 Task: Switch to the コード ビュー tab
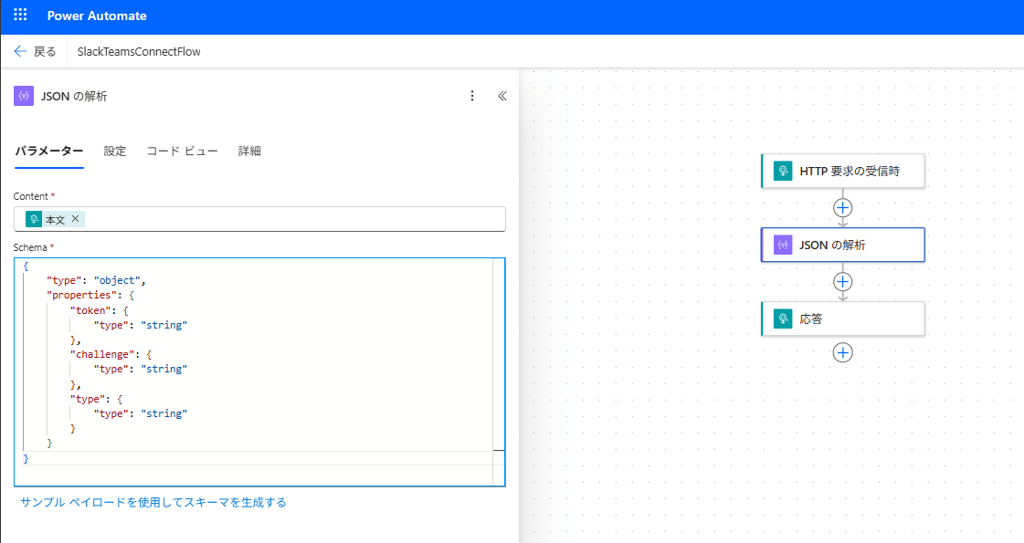(x=182, y=151)
